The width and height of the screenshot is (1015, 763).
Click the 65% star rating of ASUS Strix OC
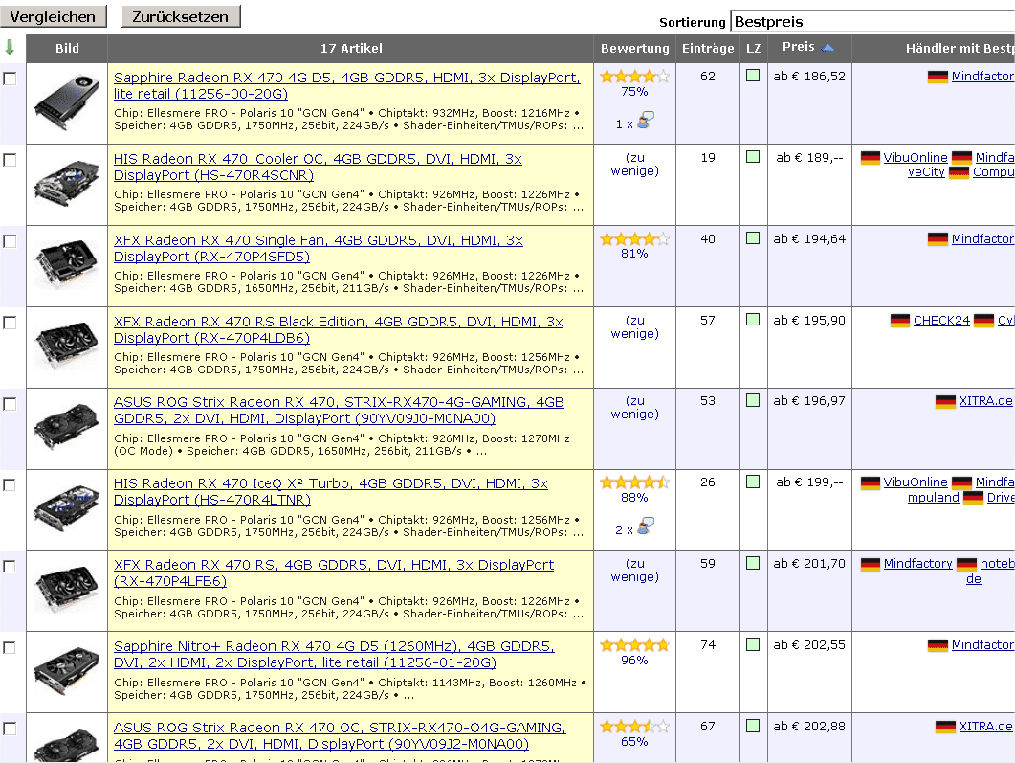click(634, 727)
